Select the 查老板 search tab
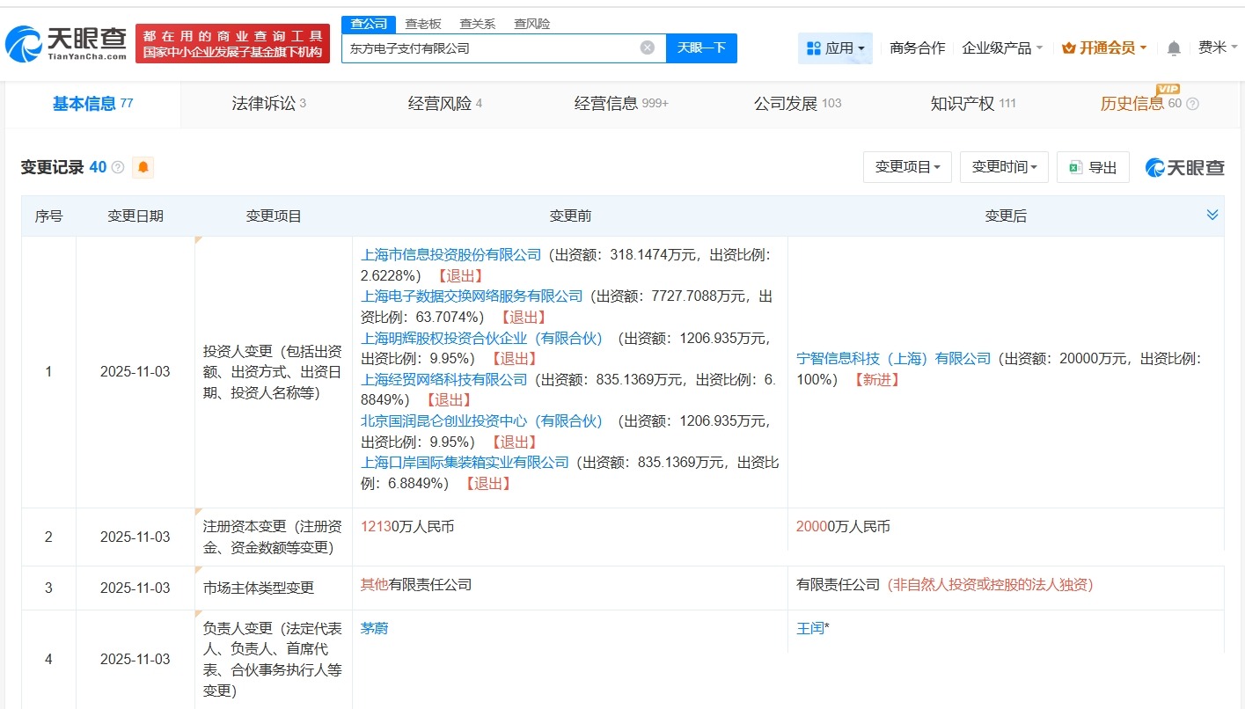 [x=425, y=24]
